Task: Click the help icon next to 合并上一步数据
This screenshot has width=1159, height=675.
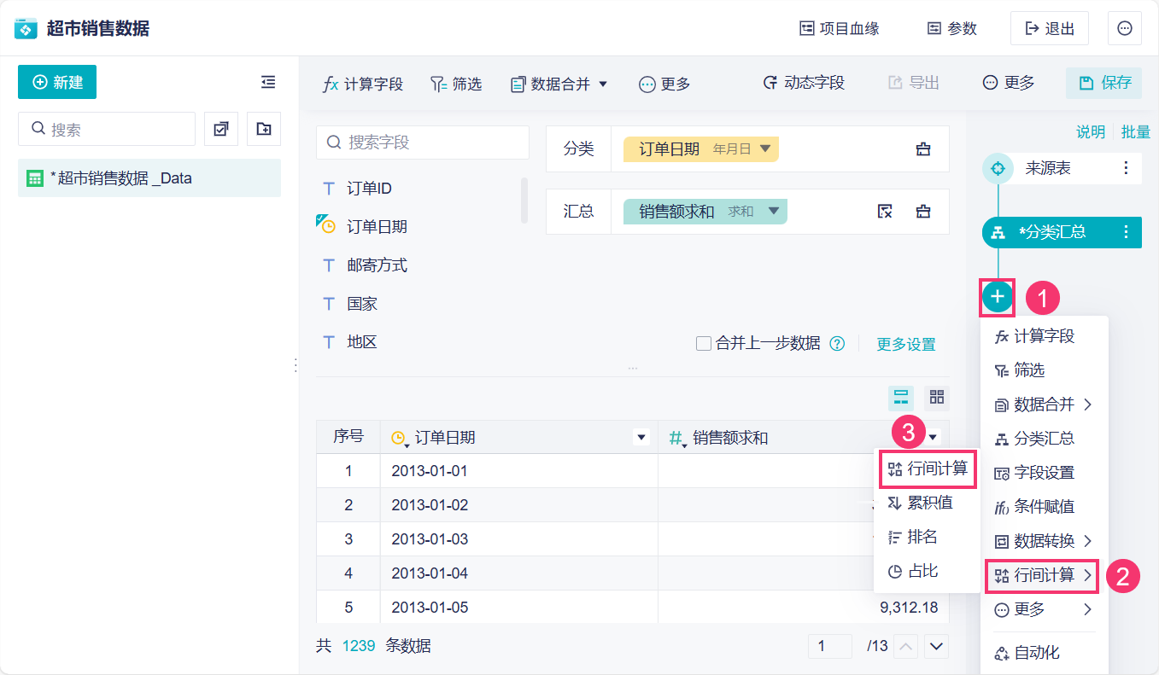Action: (x=838, y=344)
